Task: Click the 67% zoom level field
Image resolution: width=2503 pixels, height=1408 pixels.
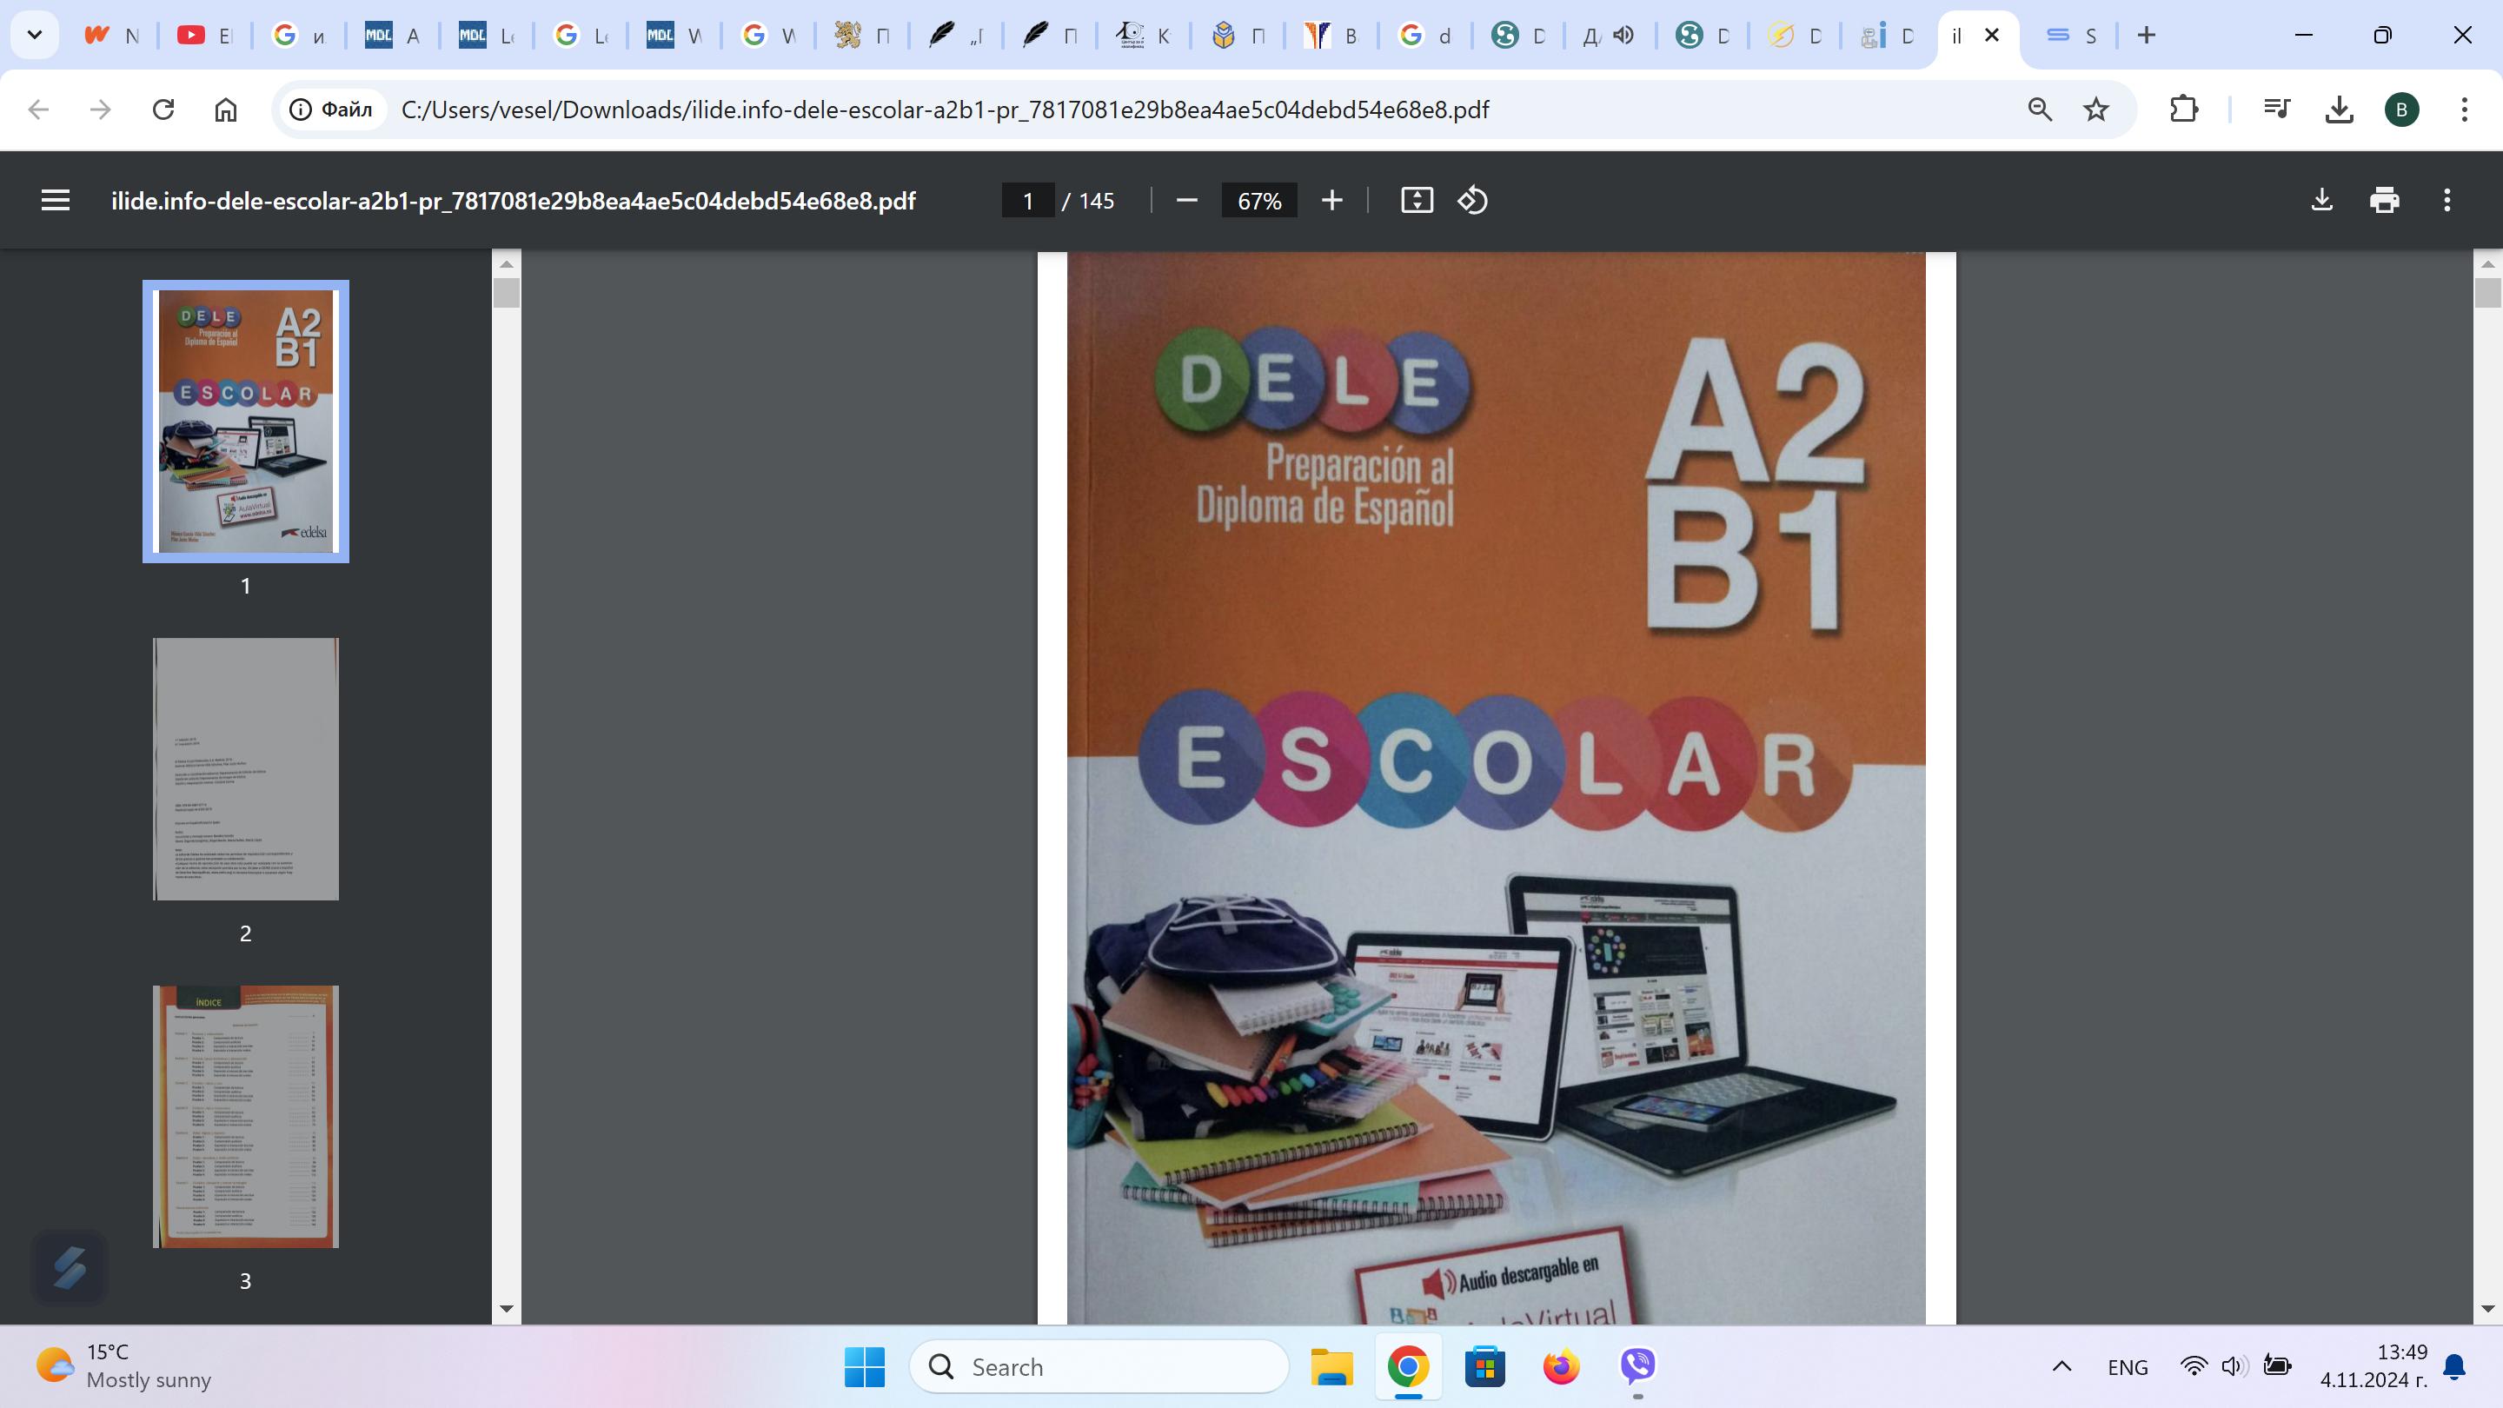Action: click(1259, 201)
